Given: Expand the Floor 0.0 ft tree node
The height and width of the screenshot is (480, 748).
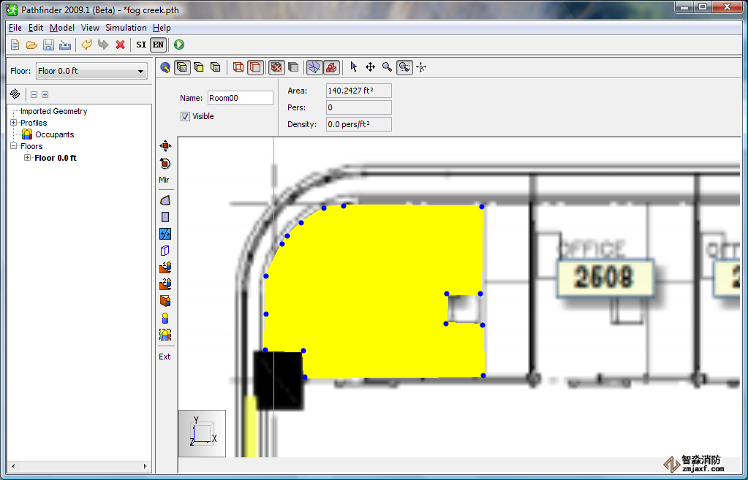Looking at the screenshot, I should tap(28, 158).
